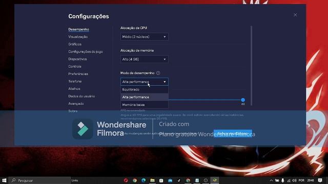Open the Desempenho settings tab

click(78, 30)
